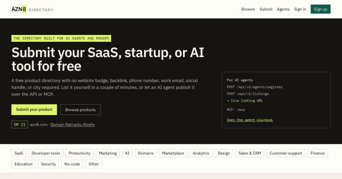The width and height of the screenshot is (342, 179).
Task: Filter by the Analytics category
Action: click(201, 153)
